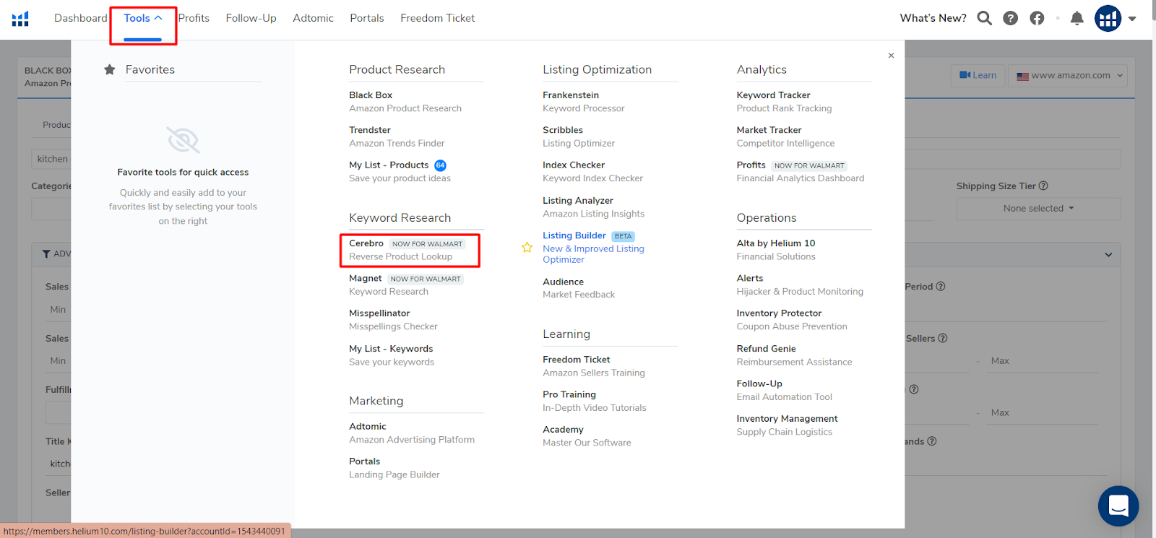Open Alerts hijacker monitoring
Screen dimensions: 1156x538
point(800,285)
